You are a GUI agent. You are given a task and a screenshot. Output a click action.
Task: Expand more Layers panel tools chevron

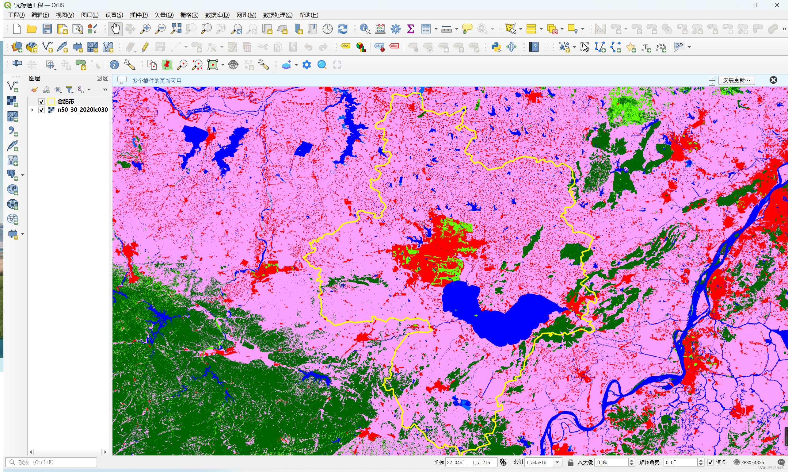[105, 90]
